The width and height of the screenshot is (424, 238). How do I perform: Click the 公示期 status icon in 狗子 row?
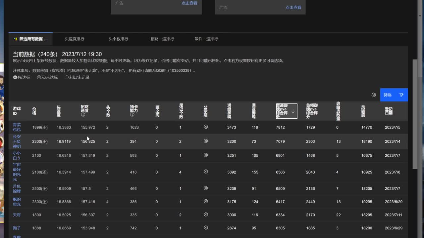pyautogui.click(x=206, y=228)
